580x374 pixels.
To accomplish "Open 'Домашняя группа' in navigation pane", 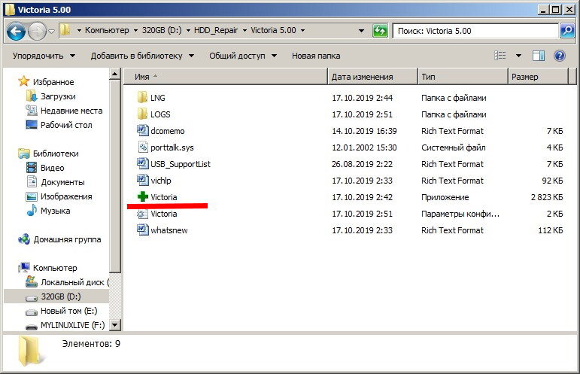I will click(x=67, y=239).
